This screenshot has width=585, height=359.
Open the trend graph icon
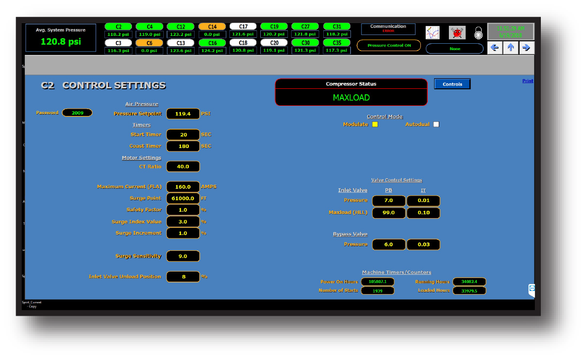tap(432, 32)
